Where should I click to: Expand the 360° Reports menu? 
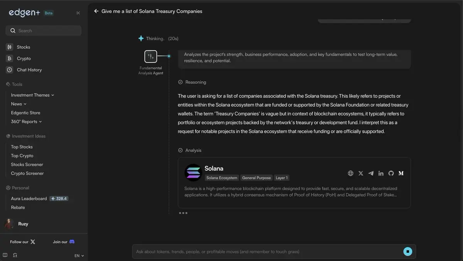[26, 122]
